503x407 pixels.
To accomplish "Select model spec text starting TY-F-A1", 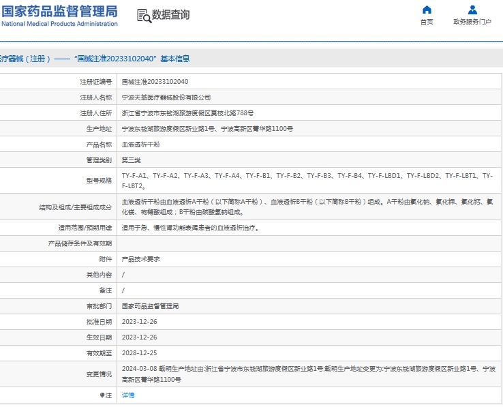I will [x=307, y=181].
